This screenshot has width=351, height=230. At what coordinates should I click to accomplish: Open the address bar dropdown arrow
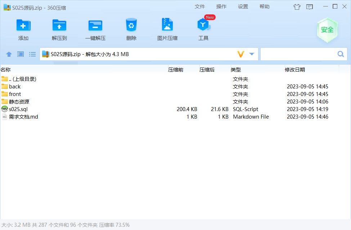[x=251, y=54]
